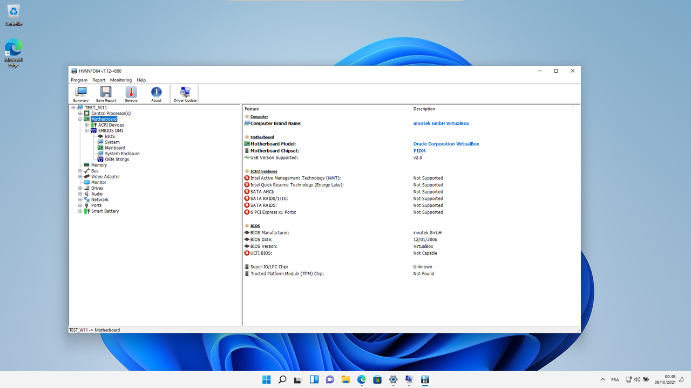The image size is (691, 388).
Task: Collapse the SMBIOS DMI node
Action: click(87, 130)
